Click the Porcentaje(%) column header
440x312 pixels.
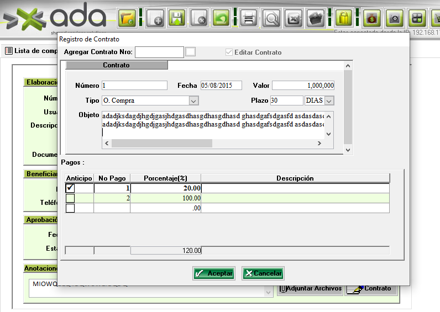tap(166, 178)
